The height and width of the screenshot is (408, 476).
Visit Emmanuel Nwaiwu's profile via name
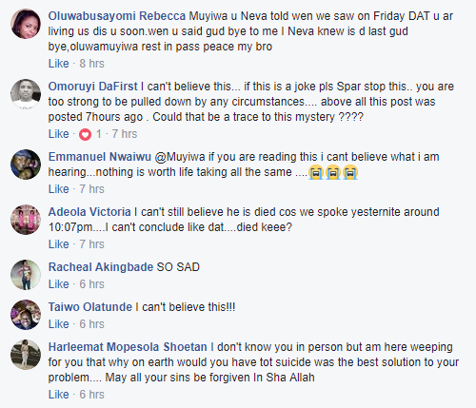click(100, 157)
